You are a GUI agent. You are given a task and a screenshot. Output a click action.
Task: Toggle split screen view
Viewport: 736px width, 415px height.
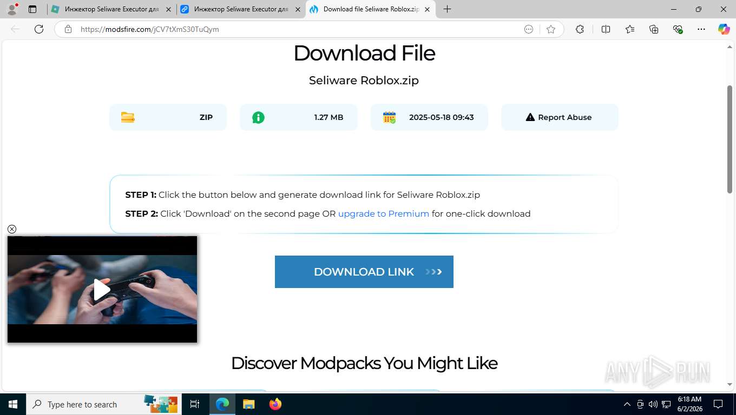(x=606, y=29)
